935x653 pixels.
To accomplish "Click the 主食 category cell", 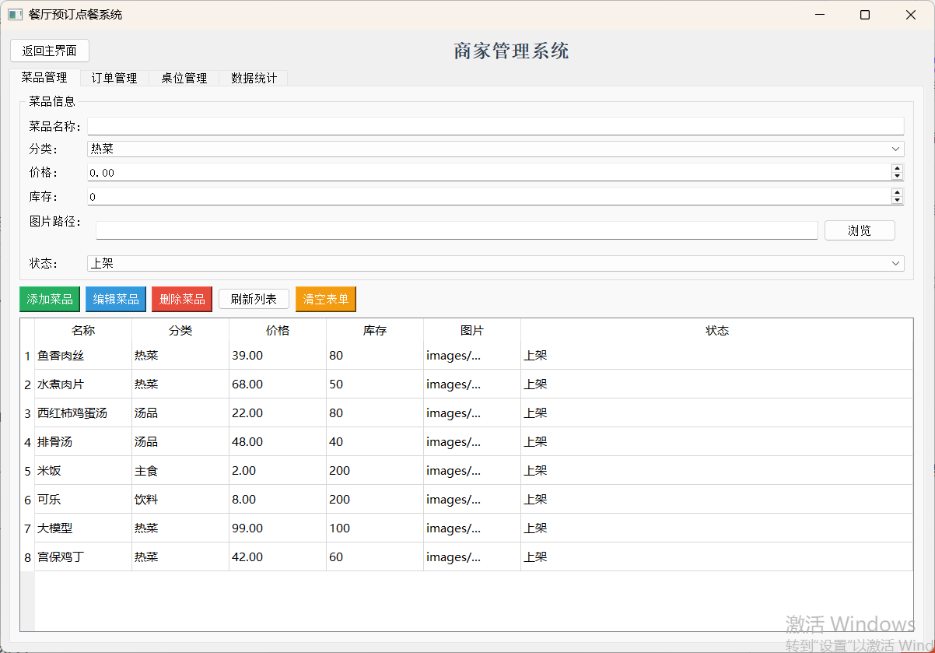I will tap(180, 471).
